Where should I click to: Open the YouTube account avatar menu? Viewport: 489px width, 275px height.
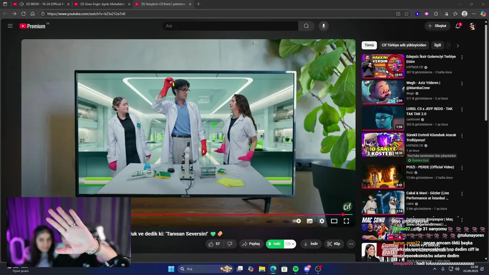(x=472, y=26)
